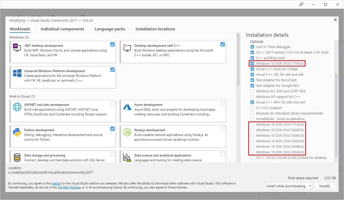The width and height of the screenshot is (344, 200).
Task: Check the Node.js development workload
Action: (x=223, y=129)
